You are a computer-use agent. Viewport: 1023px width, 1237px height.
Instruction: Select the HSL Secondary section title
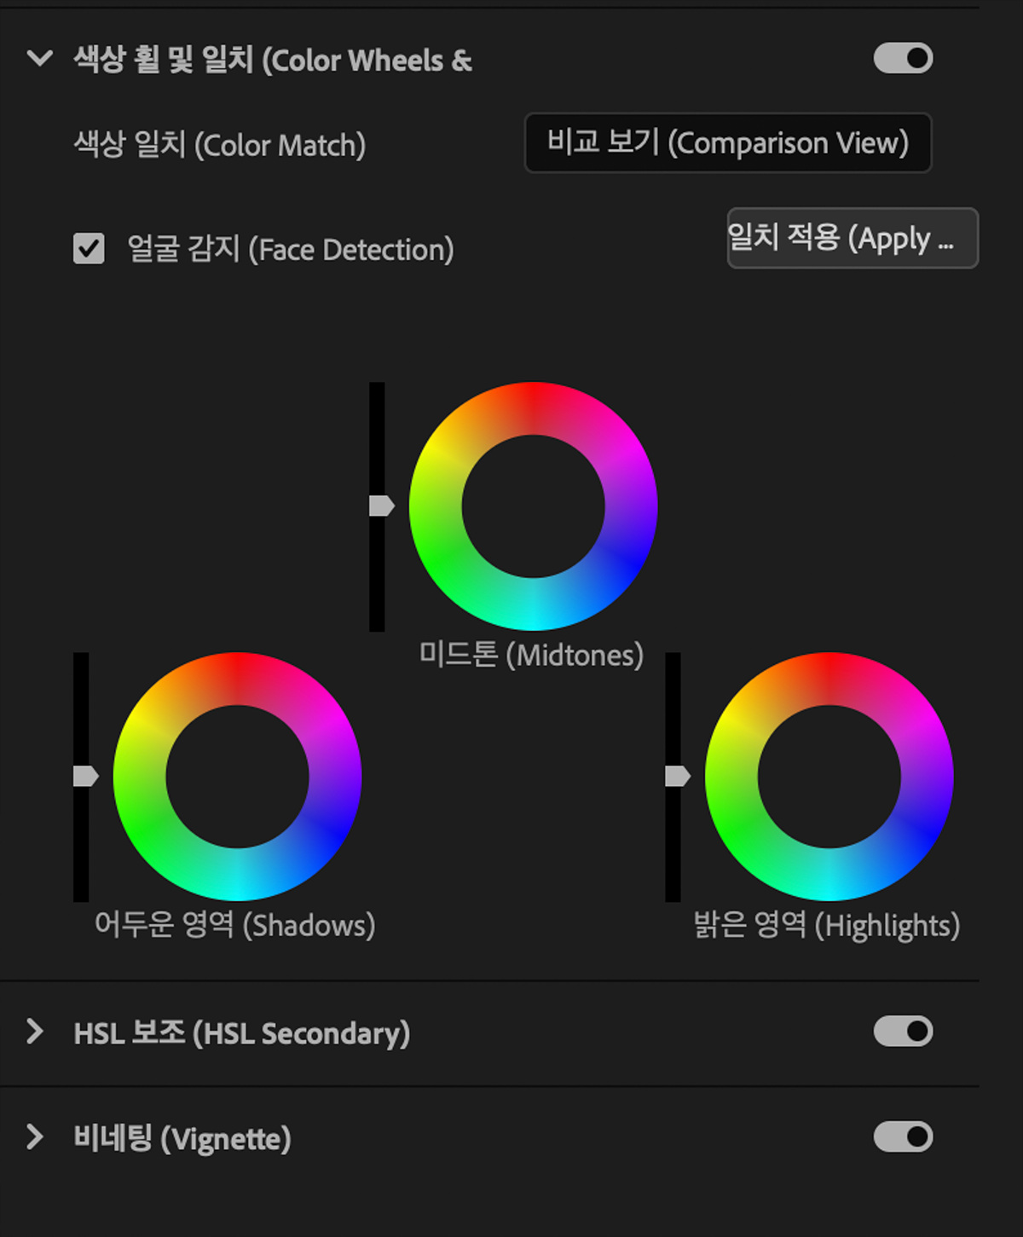[x=241, y=1033]
